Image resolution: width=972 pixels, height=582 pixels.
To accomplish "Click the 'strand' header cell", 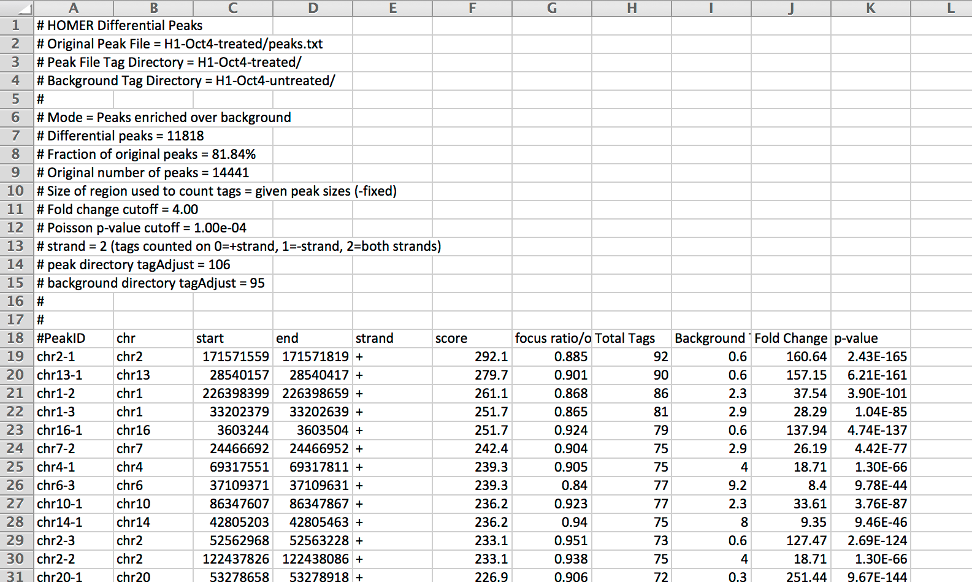I will pos(392,338).
